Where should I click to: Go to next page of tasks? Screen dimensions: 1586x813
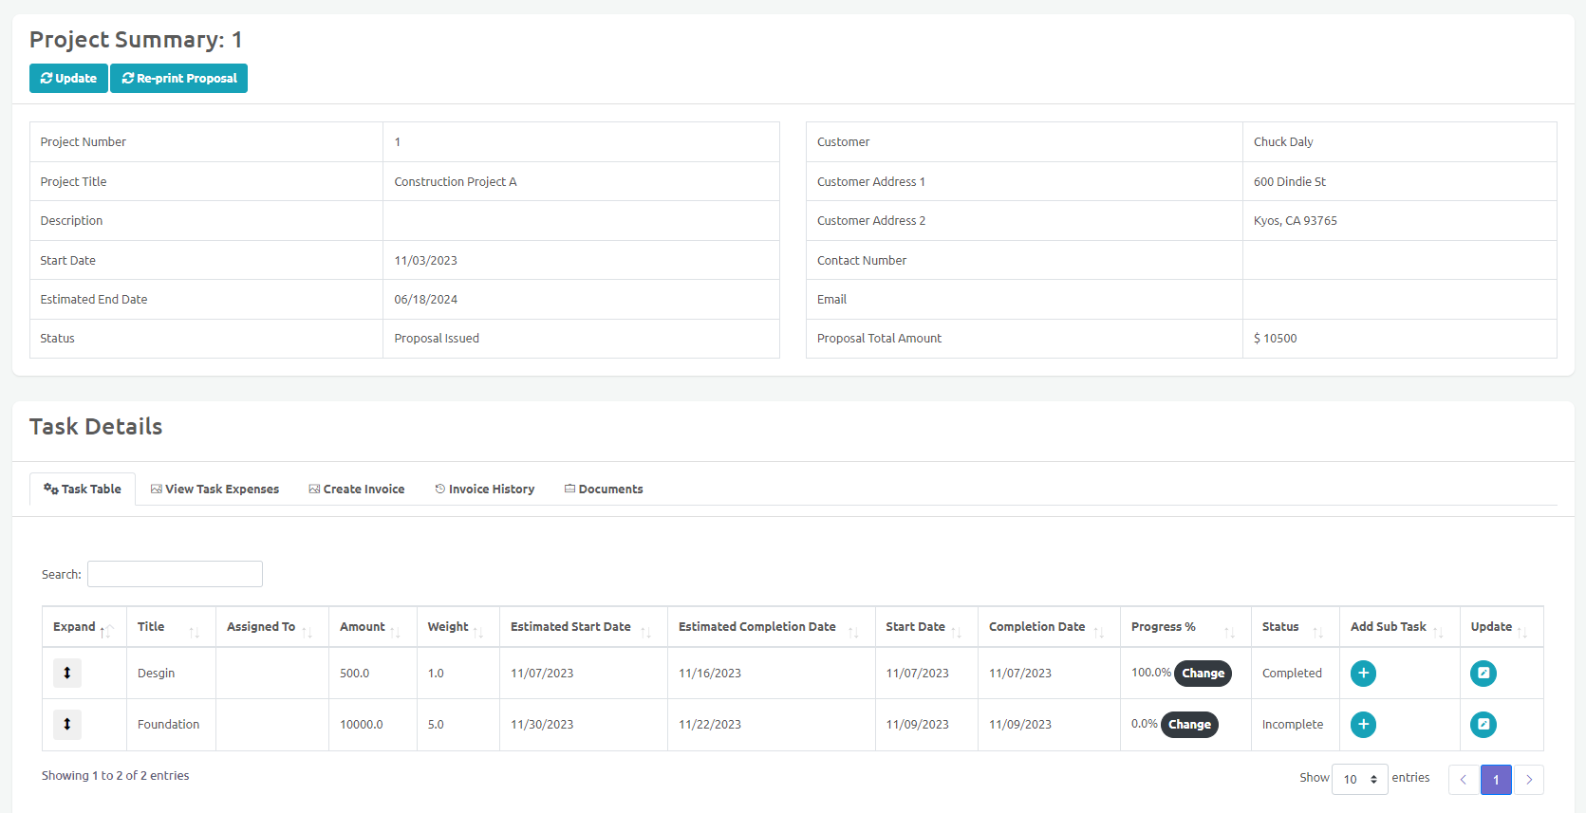1529,780
